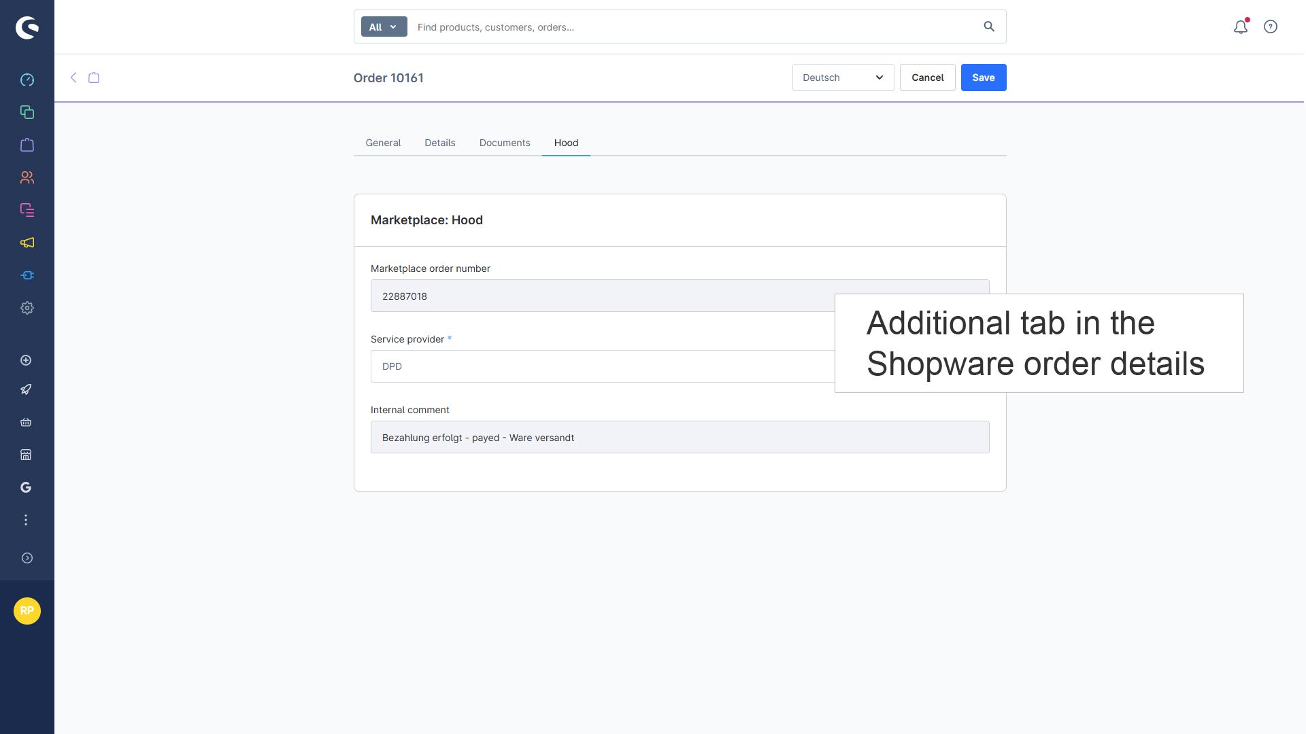Click the Marketplace order number field
Screen dimensions: 1306x734
[680, 296]
